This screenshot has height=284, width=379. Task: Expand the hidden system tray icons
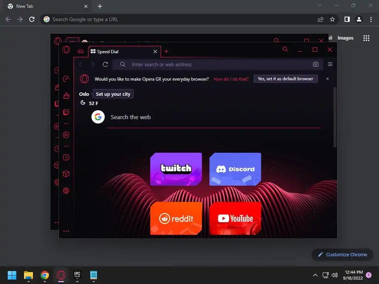tap(315, 275)
